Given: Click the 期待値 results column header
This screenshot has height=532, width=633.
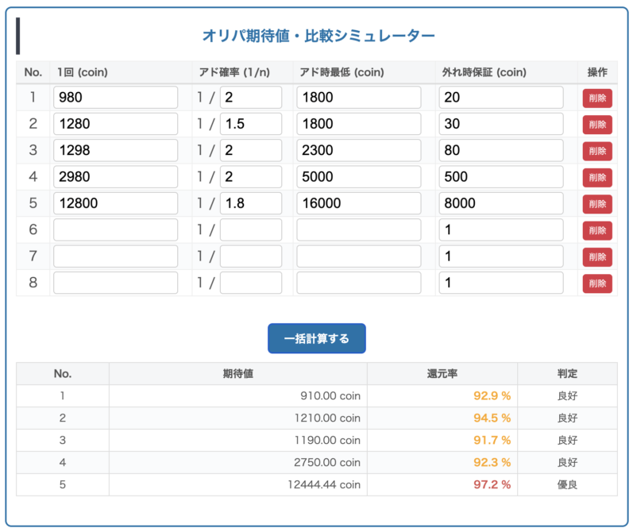Looking at the screenshot, I should point(237,373).
